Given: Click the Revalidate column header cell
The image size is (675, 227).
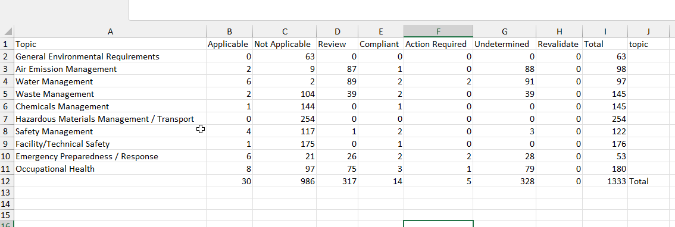Looking at the screenshot, I should click(559, 44).
